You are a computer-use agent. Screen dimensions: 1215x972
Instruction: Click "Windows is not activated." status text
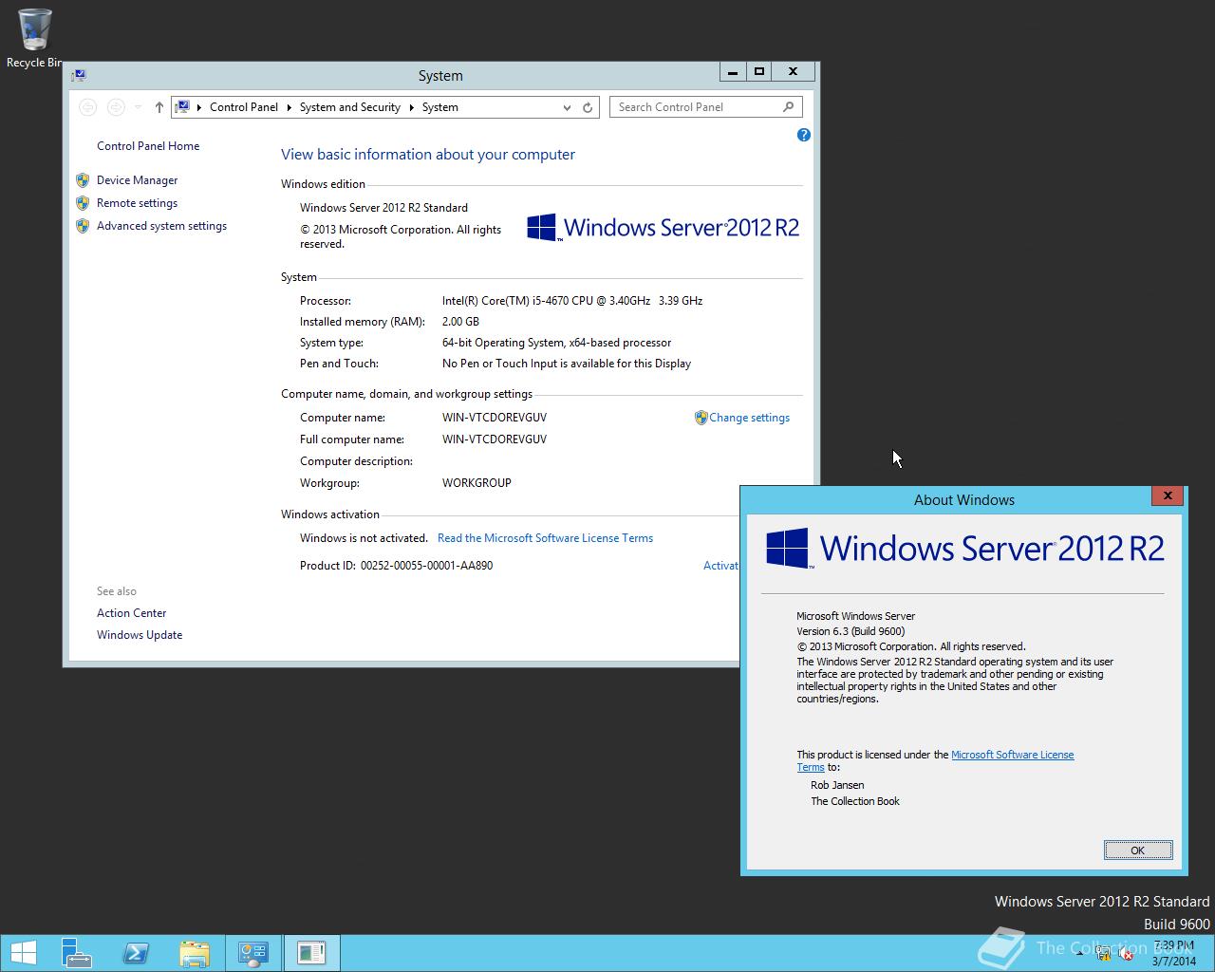[x=364, y=538]
